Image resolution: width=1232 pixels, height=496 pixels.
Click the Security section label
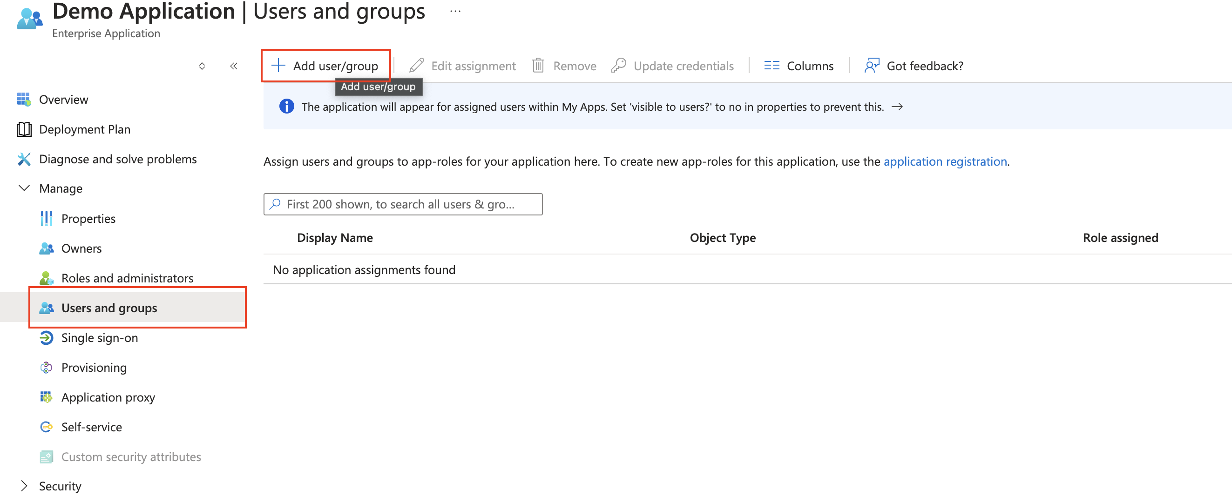coord(60,486)
